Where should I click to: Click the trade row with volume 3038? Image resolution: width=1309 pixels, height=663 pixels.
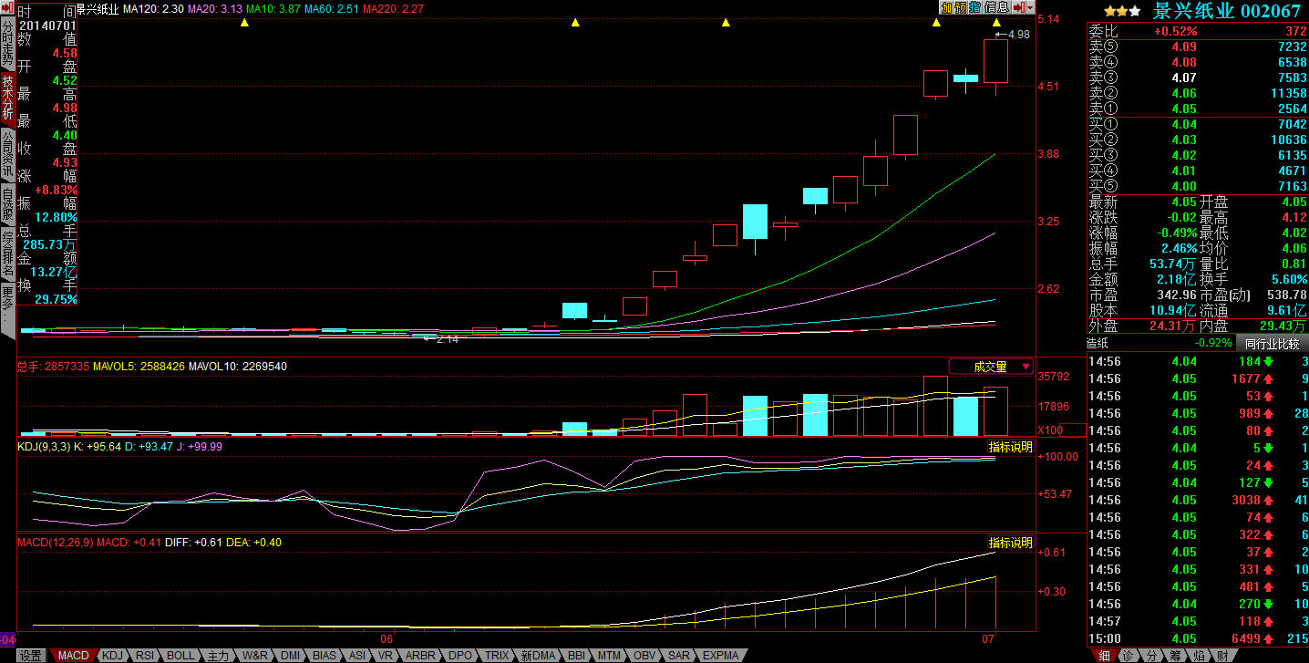coord(1198,500)
